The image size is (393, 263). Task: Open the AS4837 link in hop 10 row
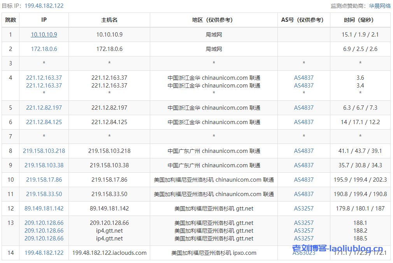(304, 180)
